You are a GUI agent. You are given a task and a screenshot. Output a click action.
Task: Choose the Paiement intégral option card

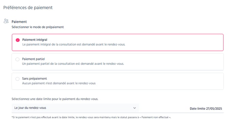(118, 42)
